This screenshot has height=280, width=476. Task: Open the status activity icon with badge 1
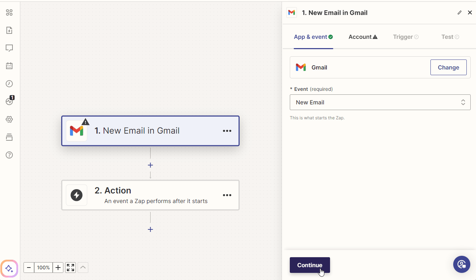(10, 101)
